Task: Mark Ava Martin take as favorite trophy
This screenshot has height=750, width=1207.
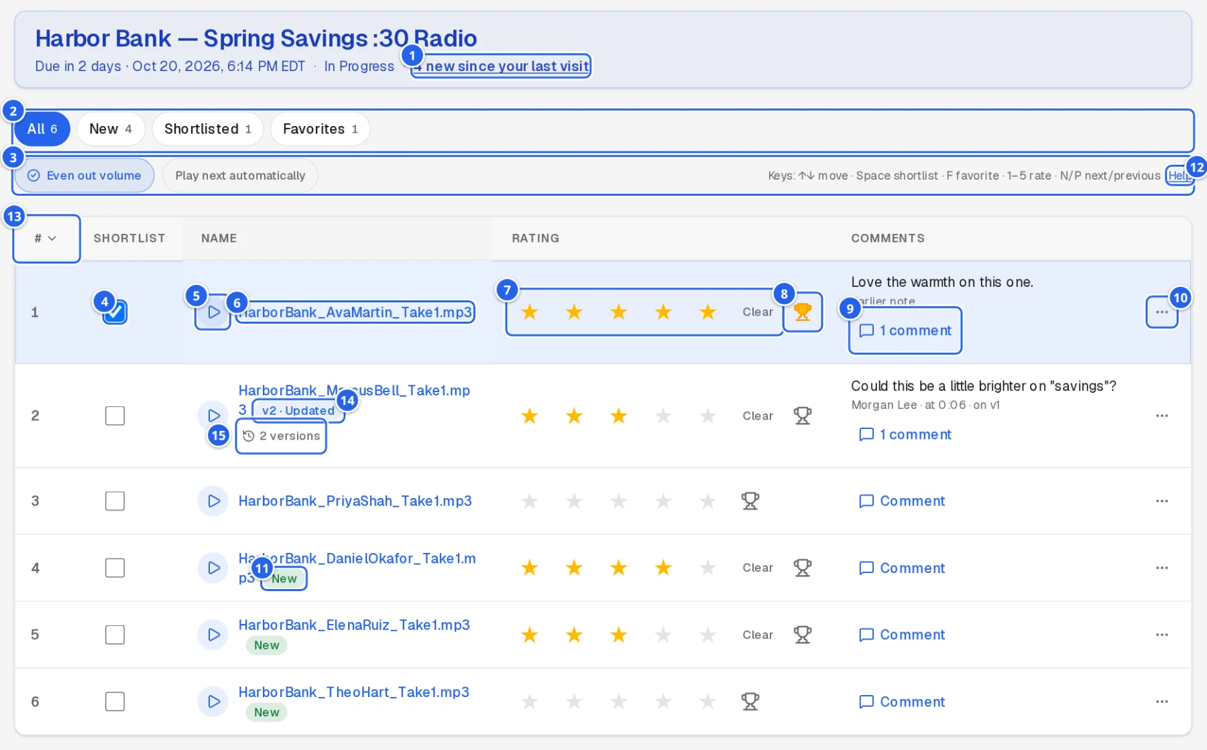Action: [x=803, y=312]
